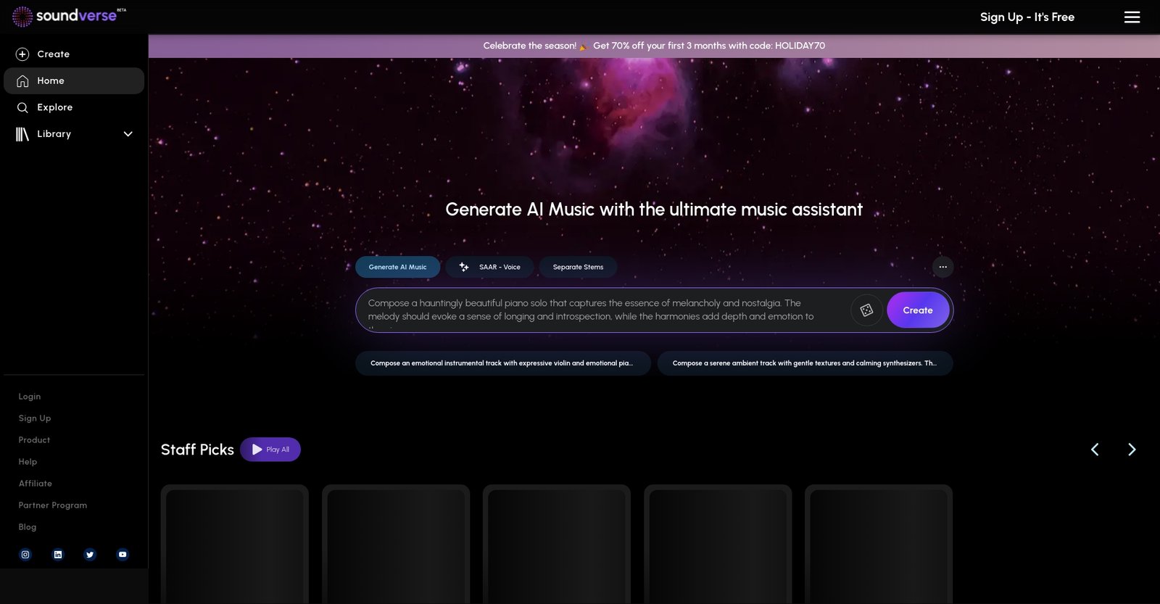The width and height of the screenshot is (1160, 604).
Task: Click Play All for Staff Picks
Action: (x=270, y=450)
